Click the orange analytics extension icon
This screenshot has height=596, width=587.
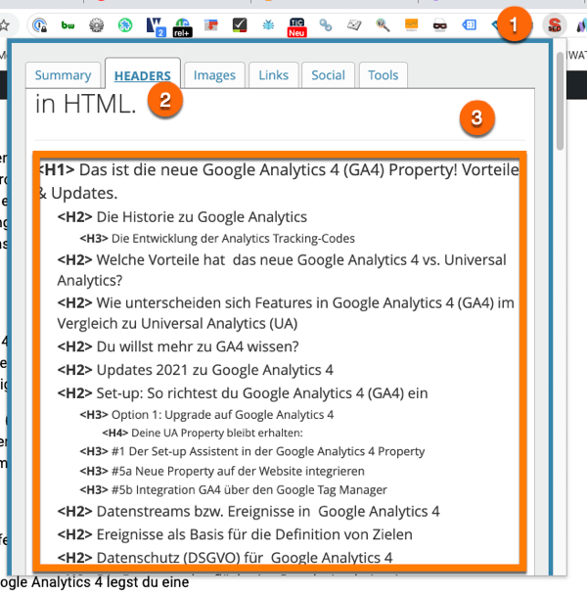[x=412, y=25]
